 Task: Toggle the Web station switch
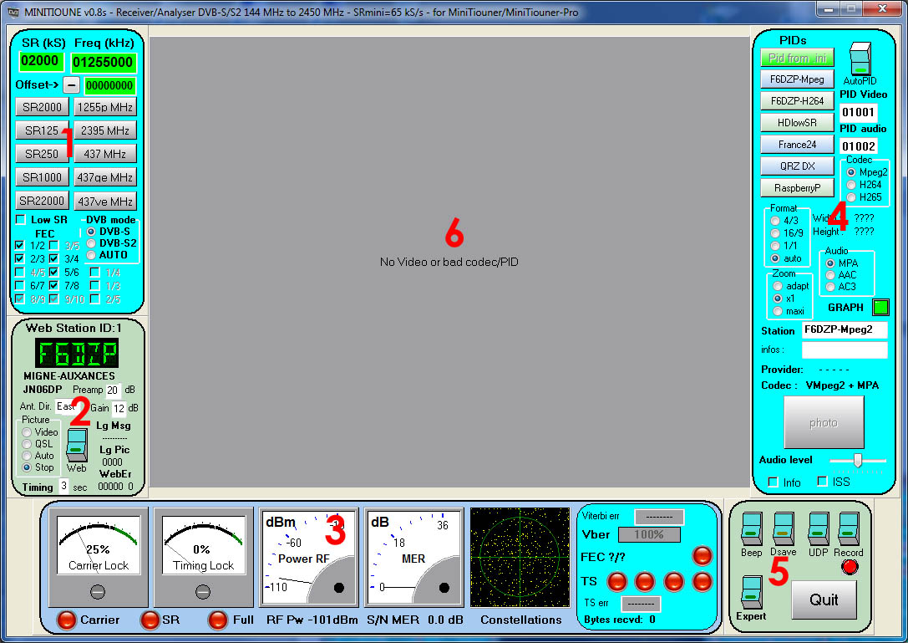(x=76, y=444)
